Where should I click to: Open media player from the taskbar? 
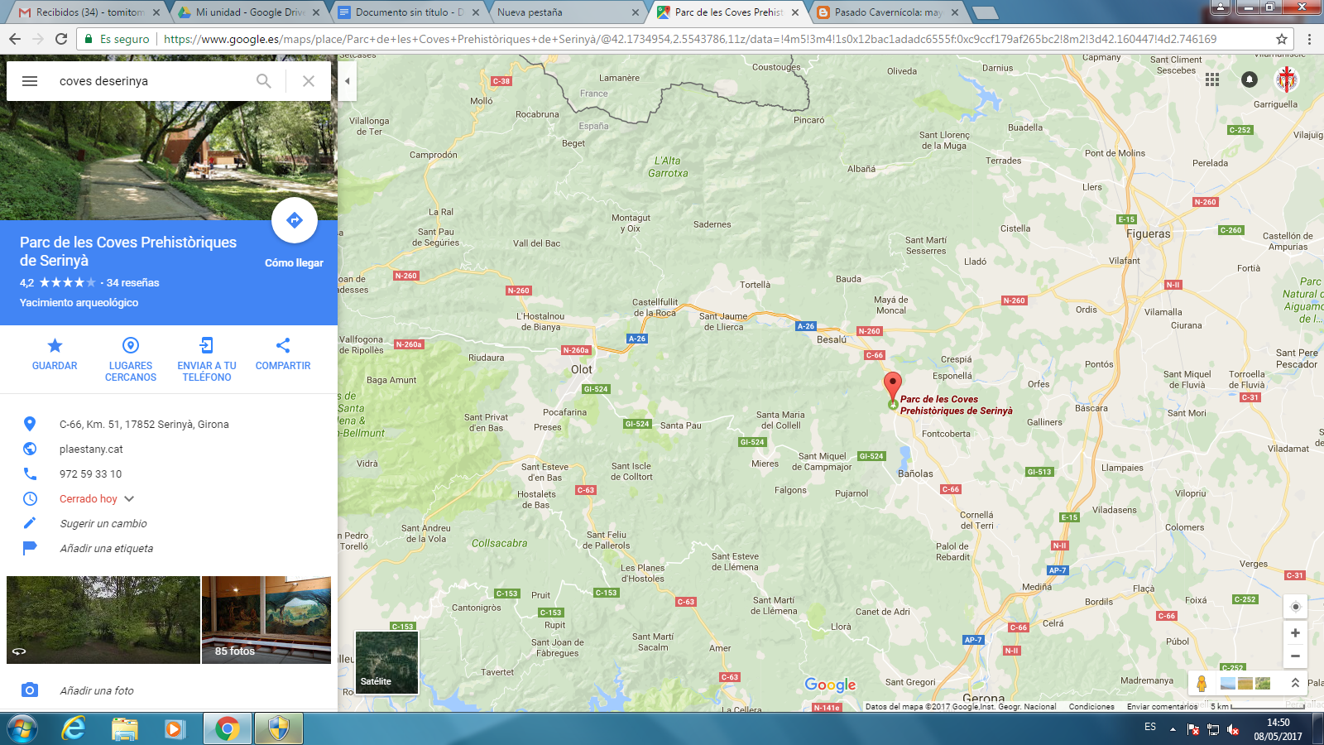[x=175, y=728]
